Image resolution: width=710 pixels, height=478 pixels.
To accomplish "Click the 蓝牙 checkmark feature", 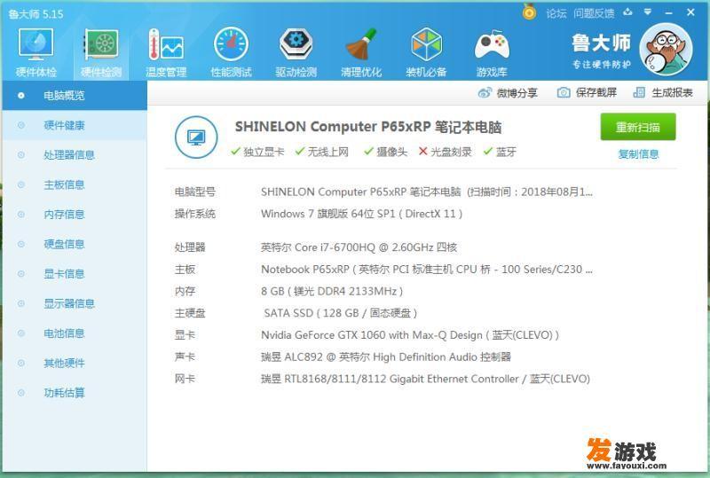I will [500, 152].
